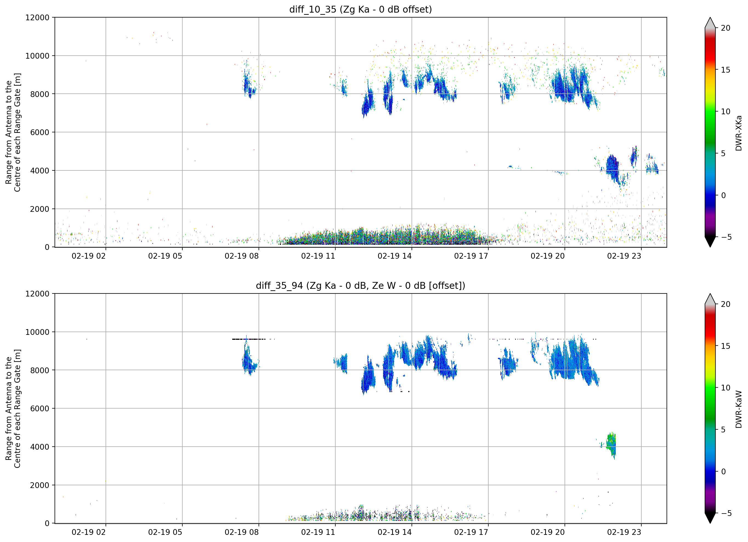Click the "−5" tick on DWR-XKa colorbar
Viewport: 748px width, 542px height.
tap(727, 237)
